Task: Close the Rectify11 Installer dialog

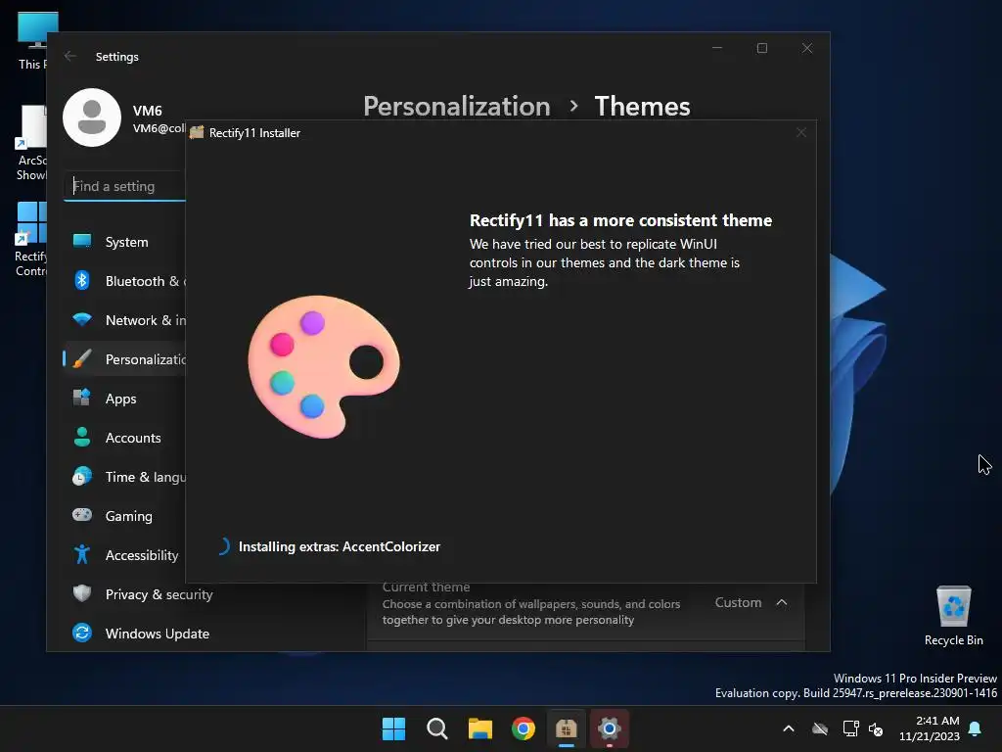Action: pos(801,132)
